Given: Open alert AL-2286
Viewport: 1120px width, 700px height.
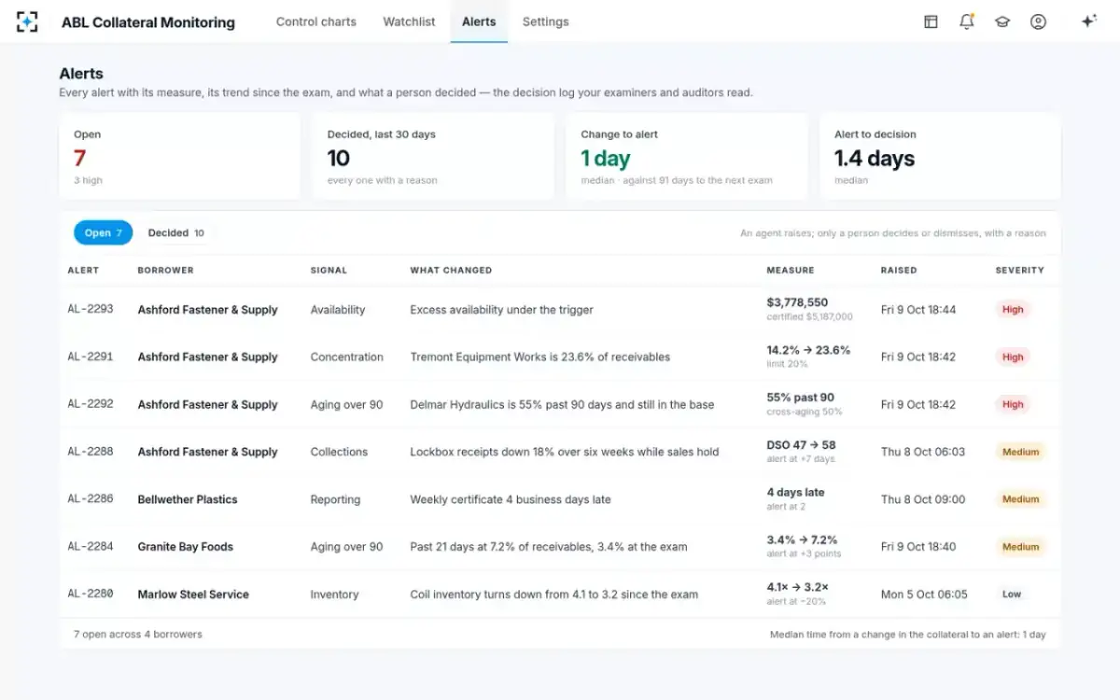Looking at the screenshot, I should pyautogui.click(x=91, y=499).
